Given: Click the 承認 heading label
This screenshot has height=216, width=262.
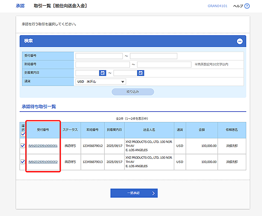Looking at the screenshot, I should 20,6.
